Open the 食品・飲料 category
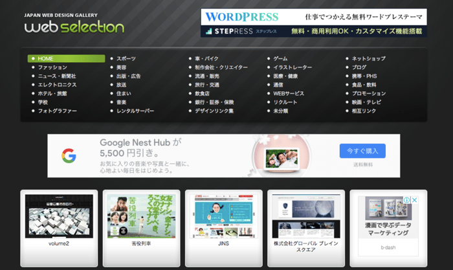 (x=364, y=85)
